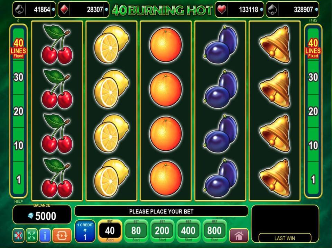The height and width of the screenshot is (248, 332).
Task: Click the hearts jackpot counter
Action: tap(239, 10)
